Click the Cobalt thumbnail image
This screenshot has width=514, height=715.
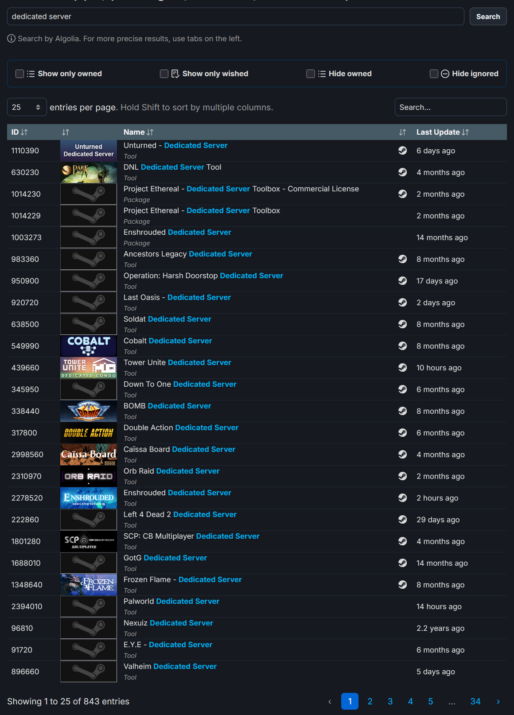point(89,346)
